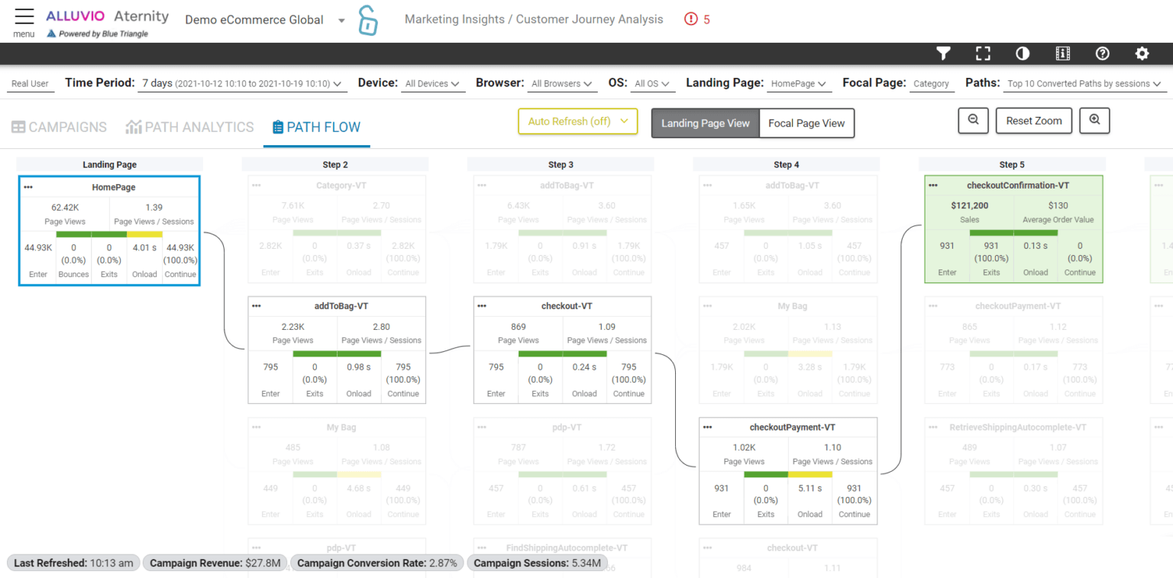Click the unlocked padlock icon near the title
1173x578 pixels.
[367, 19]
